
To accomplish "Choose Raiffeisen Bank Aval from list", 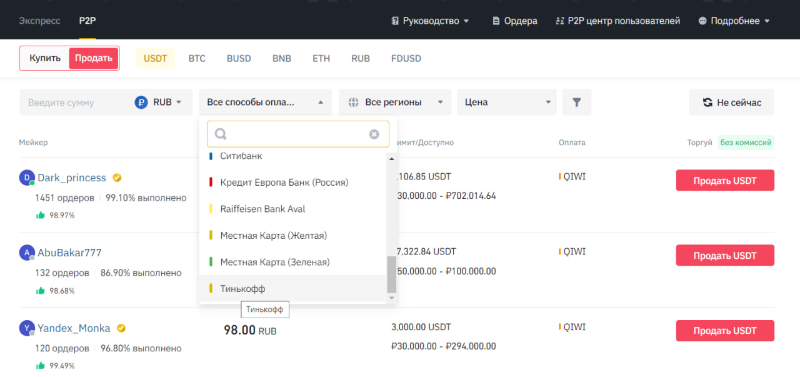I will coord(262,209).
